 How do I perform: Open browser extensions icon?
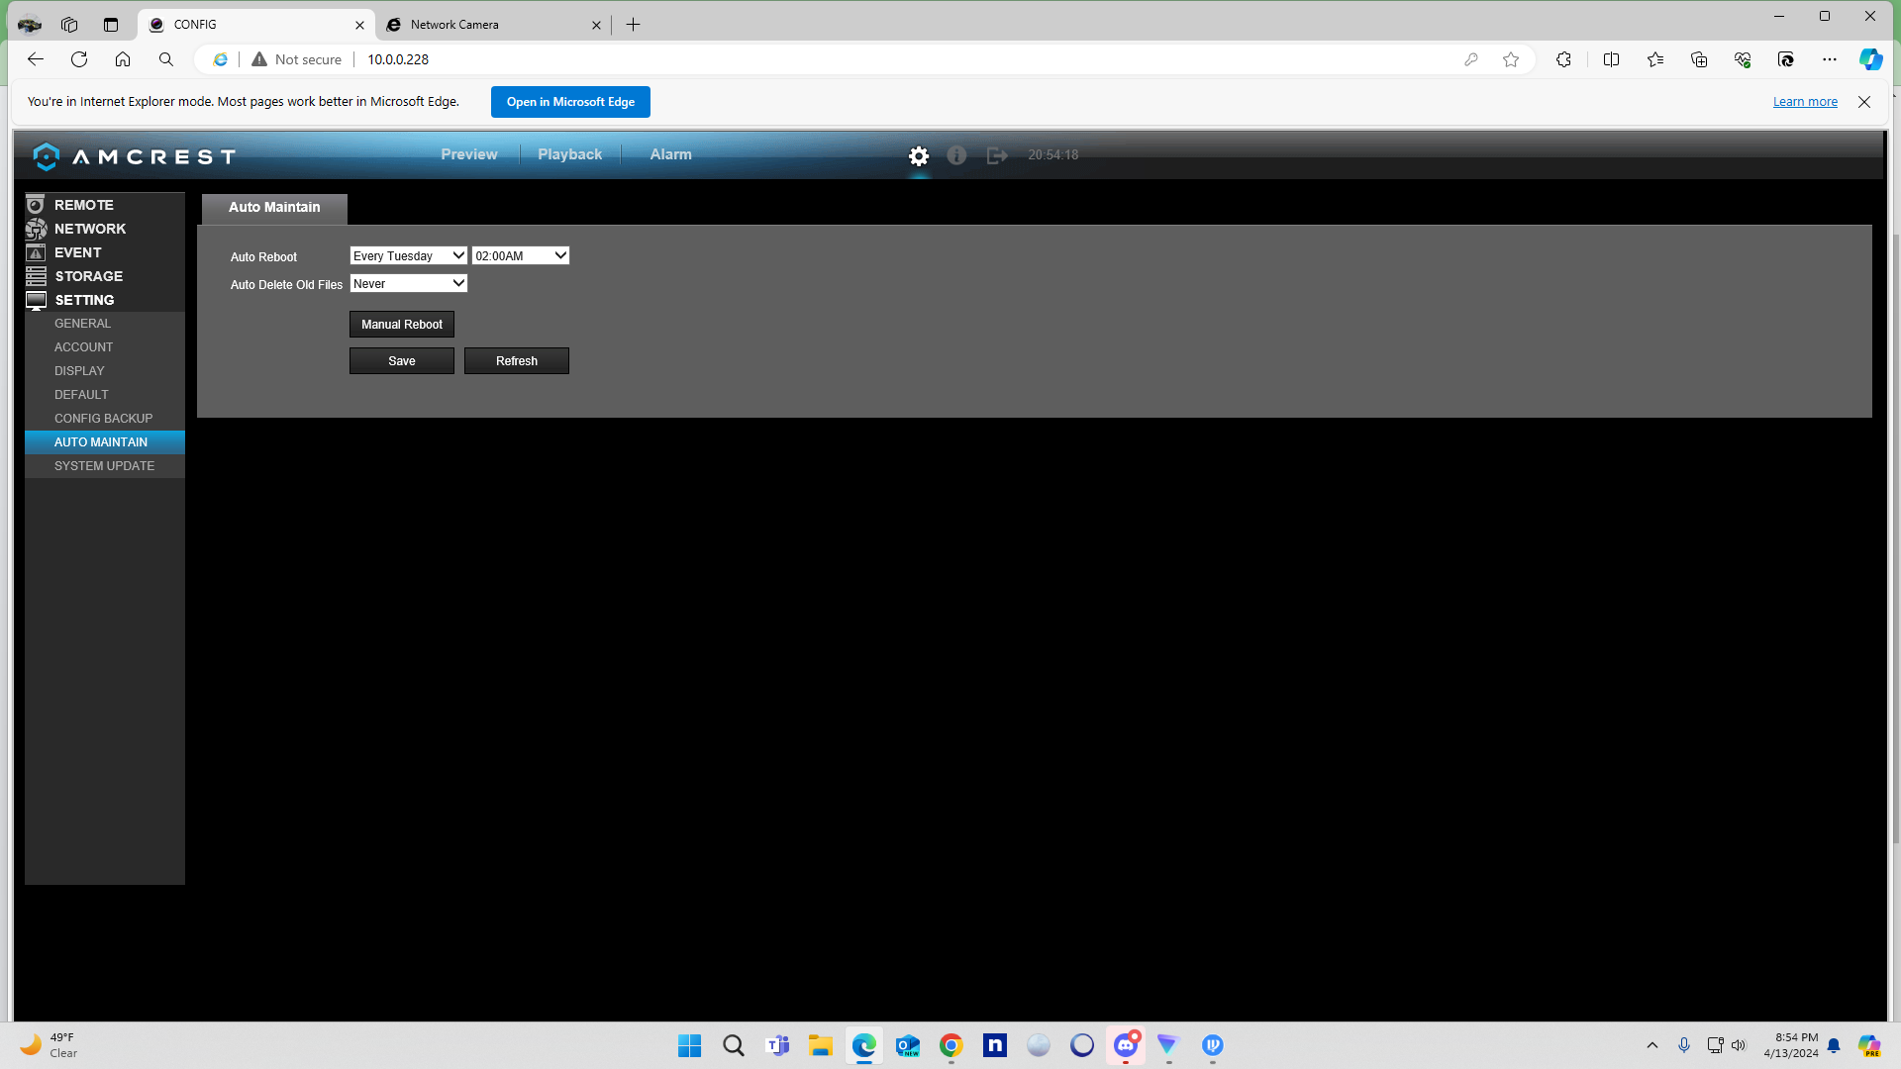point(1563,59)
